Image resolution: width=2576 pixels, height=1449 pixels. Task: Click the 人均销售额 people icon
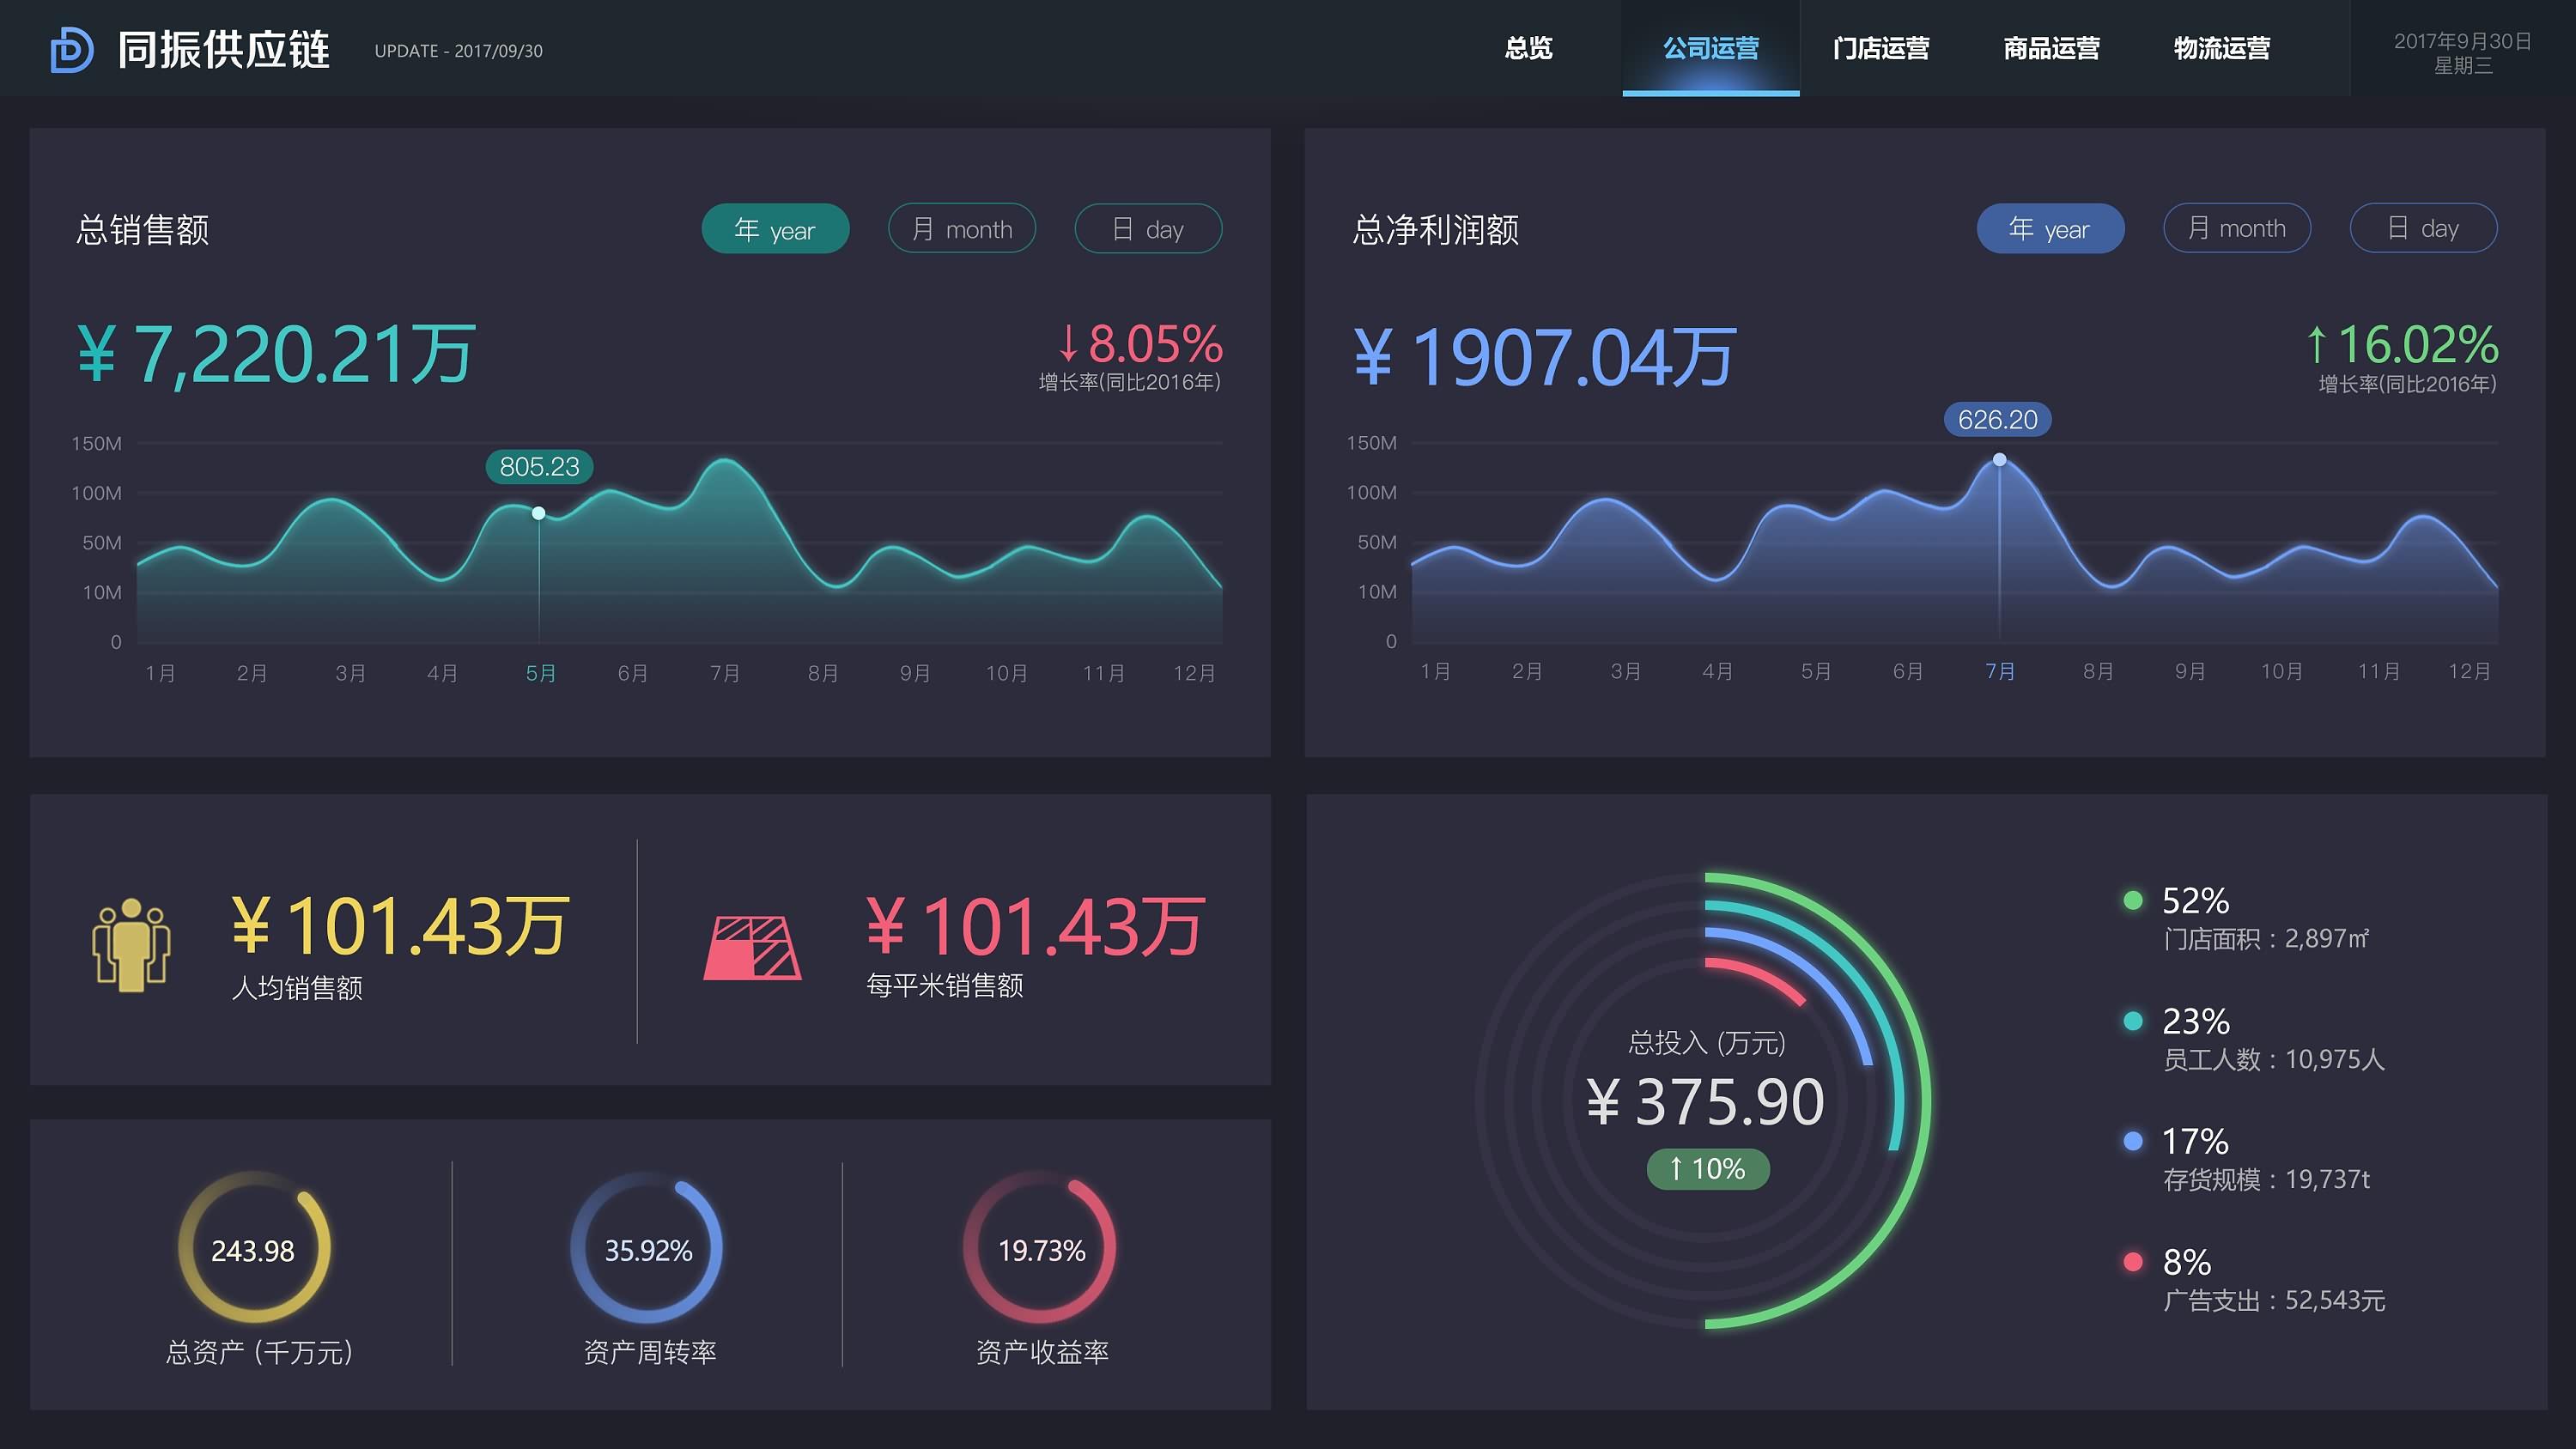click(x=131, y=945)
